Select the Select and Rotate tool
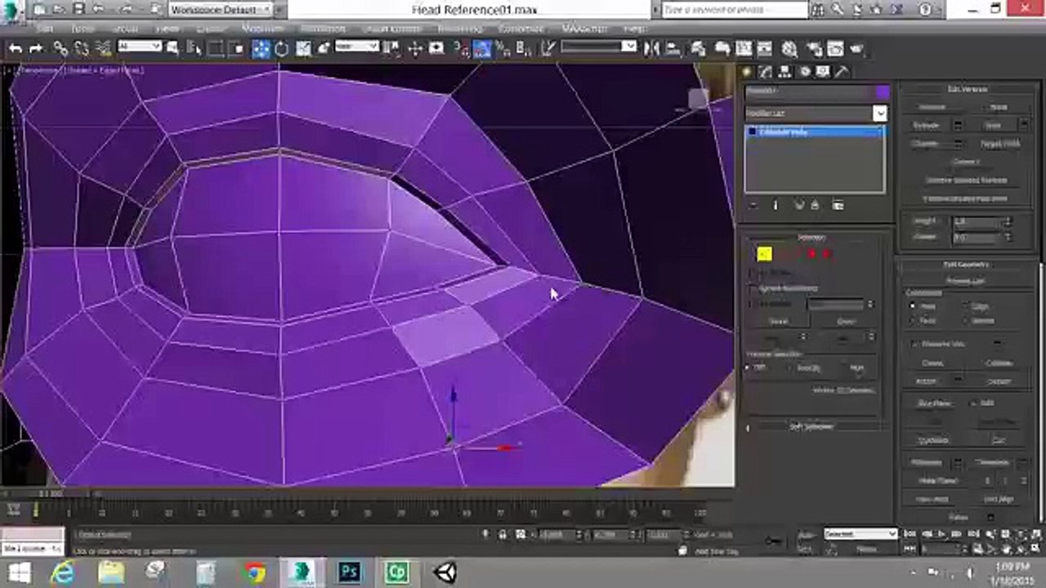Viewport: 1046px width, 588px height. tap(282, 49)
